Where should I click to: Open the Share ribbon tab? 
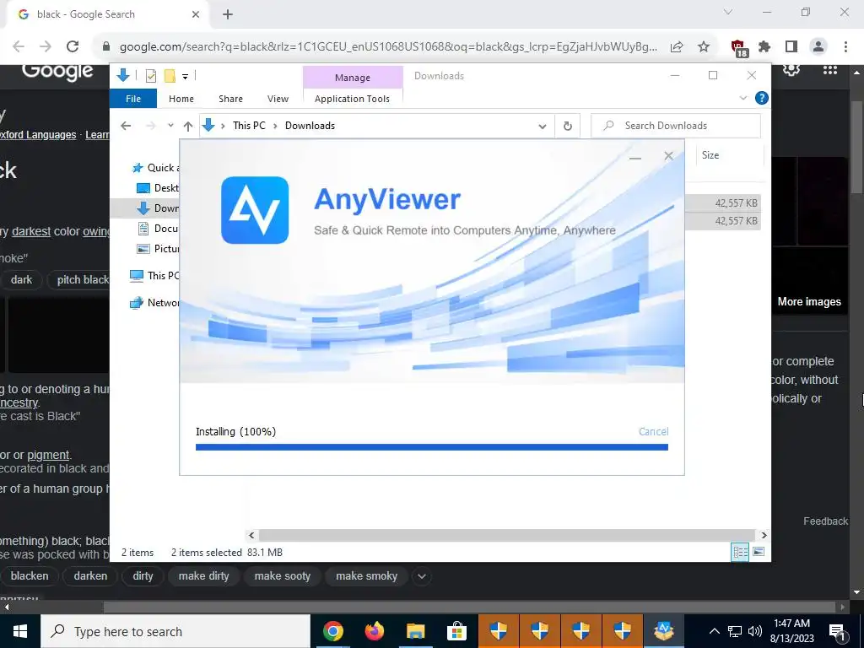pyautogui.click(x=230, y=99)
